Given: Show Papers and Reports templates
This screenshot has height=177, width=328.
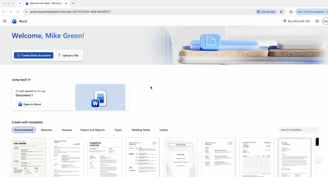Looking at the screenshot, I should [93, 130].
